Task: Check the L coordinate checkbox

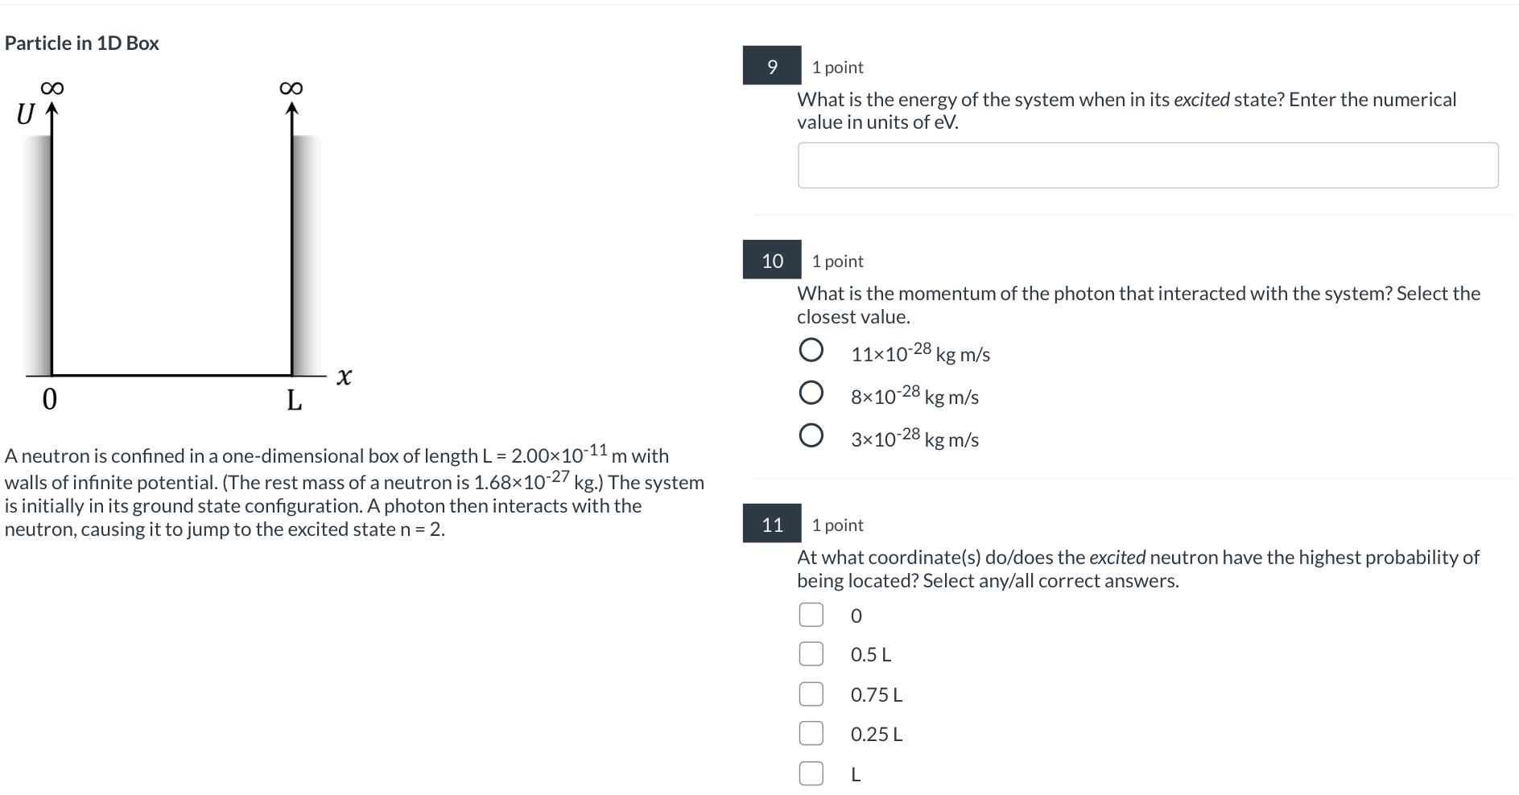Action: point(811,773)
